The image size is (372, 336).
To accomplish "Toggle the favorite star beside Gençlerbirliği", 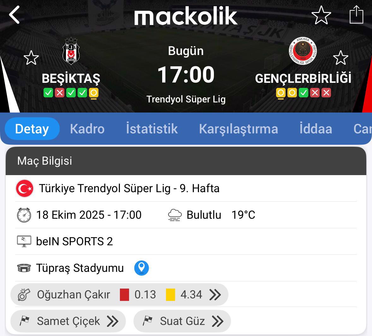I will pyautogui.click(x=340, y=58).
